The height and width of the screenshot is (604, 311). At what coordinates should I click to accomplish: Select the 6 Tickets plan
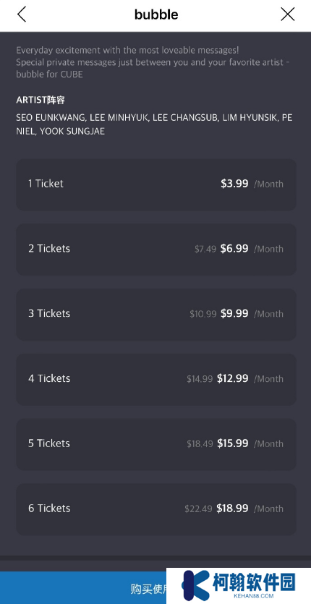[156, 509]
